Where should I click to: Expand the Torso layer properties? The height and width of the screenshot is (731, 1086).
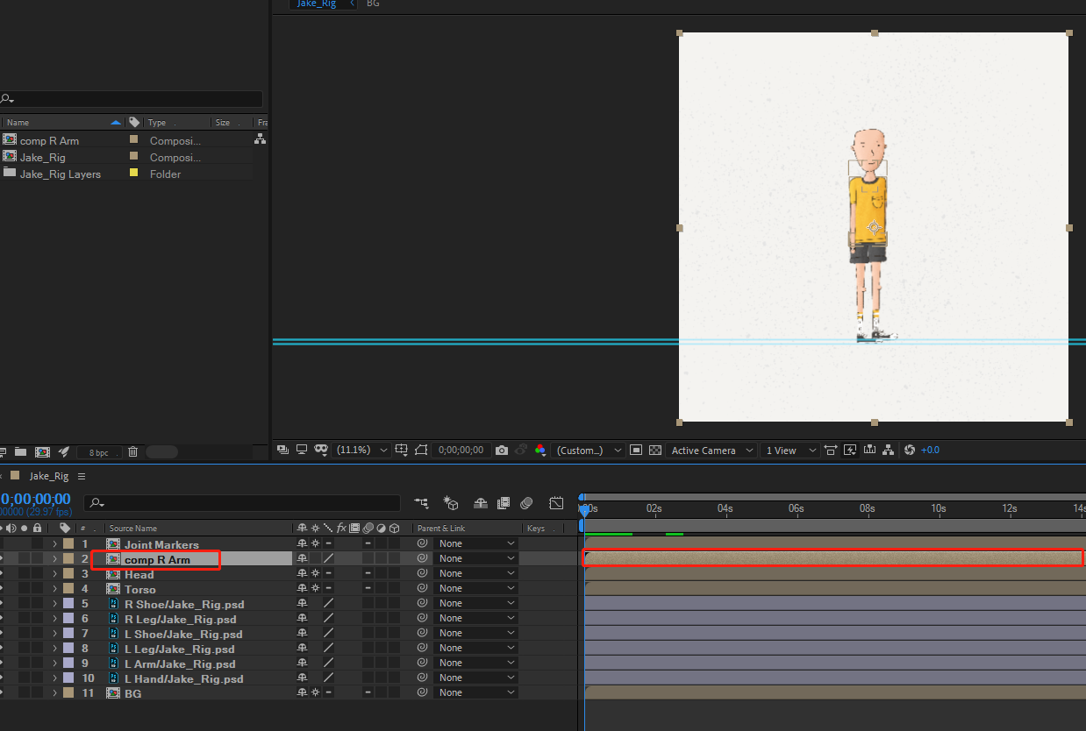(x=54, y=589)
